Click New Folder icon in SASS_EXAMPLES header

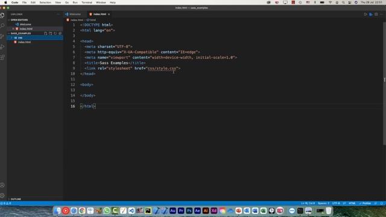point(51,33)
